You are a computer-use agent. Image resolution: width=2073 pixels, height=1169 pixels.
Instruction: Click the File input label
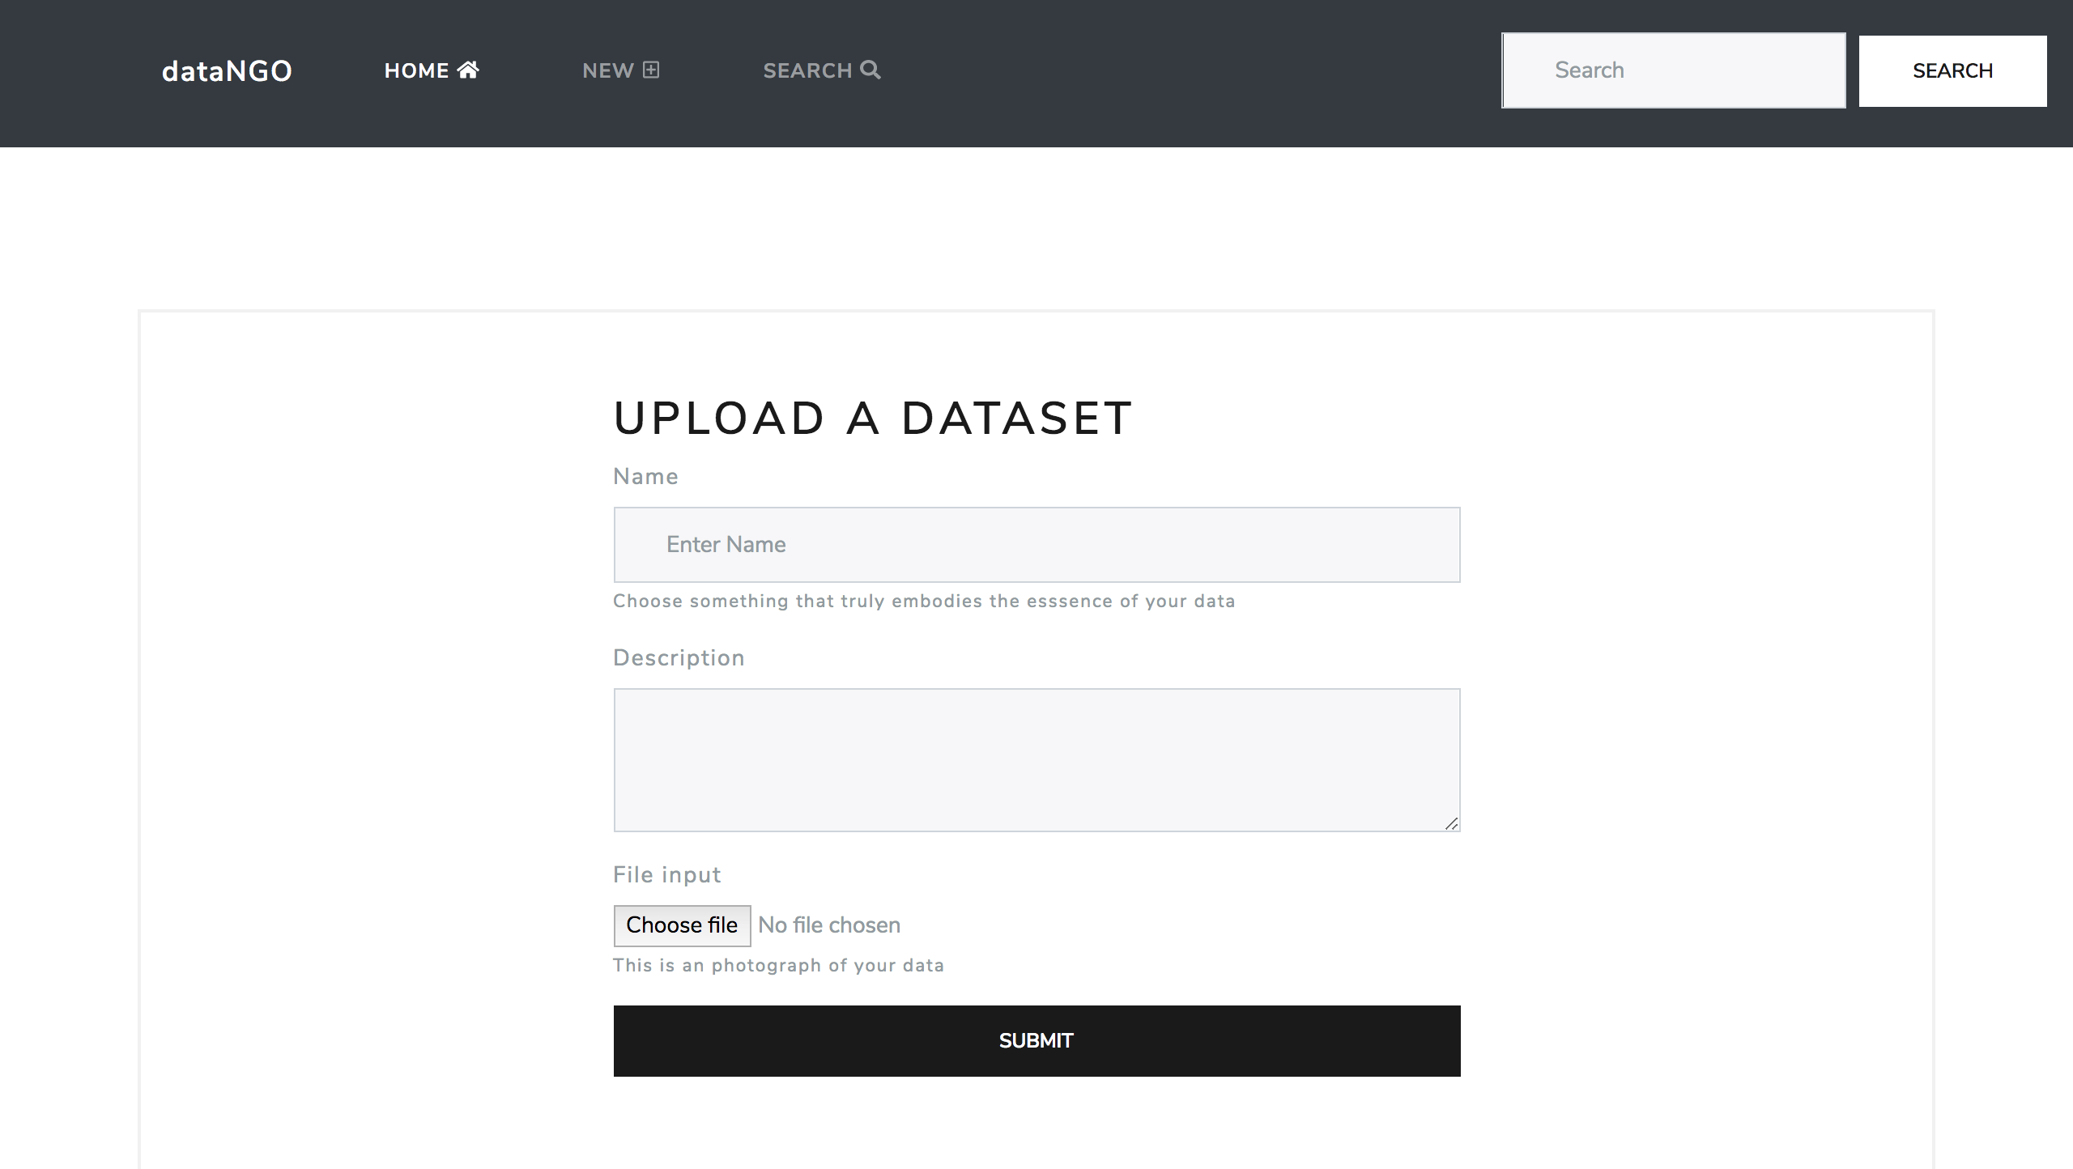(x=666, y=875)
